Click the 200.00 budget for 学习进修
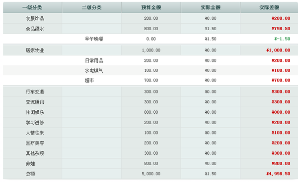The image size is (298, 182). [x=151, y=123]
